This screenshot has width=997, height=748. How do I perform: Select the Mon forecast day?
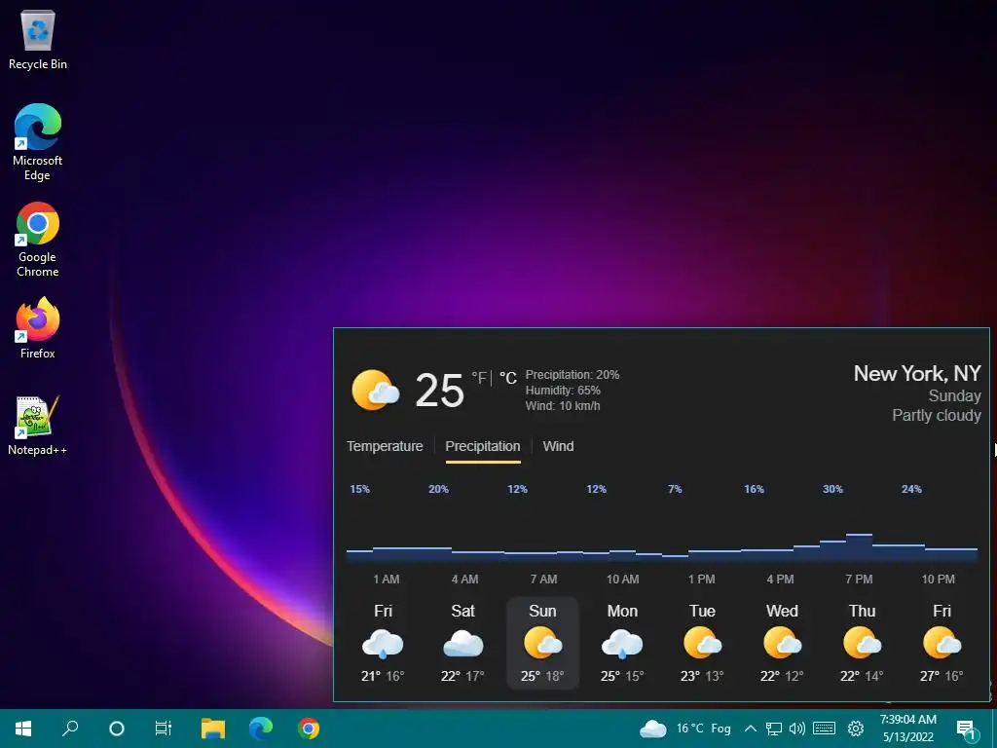coord(622,643)
